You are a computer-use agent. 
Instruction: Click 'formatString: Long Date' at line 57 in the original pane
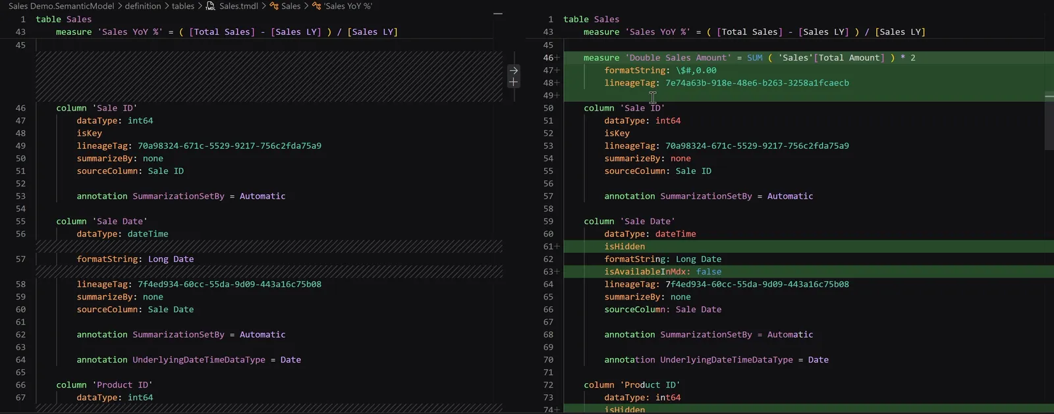(x=135, y=259)
